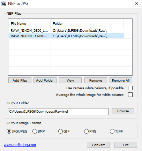Click folder path of the D800 row
Screen dimensions: 142x151
point(80,31)
